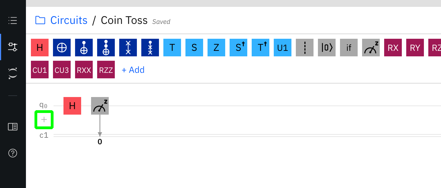Open the circuit composer sidebar tab

click(x=13, y=47)
